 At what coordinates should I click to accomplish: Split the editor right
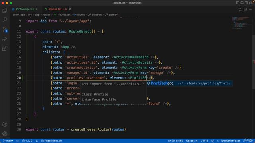245,9
